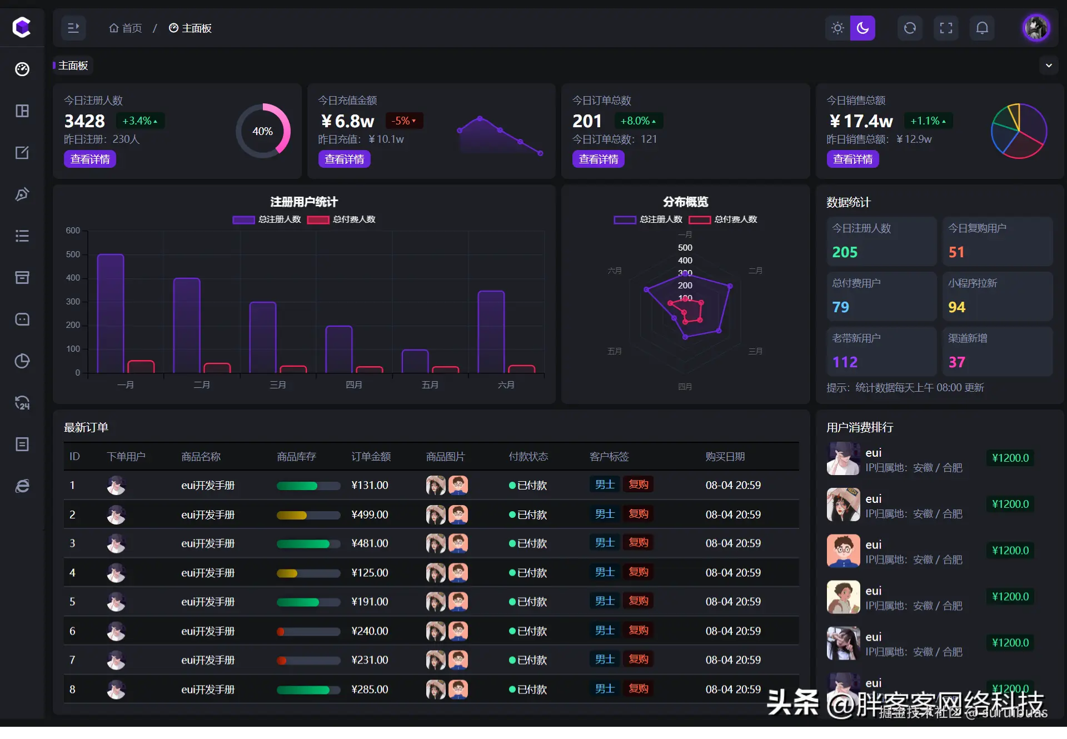
Task: Go to 首页 breadcrumb
Action: tap(126, 28)
